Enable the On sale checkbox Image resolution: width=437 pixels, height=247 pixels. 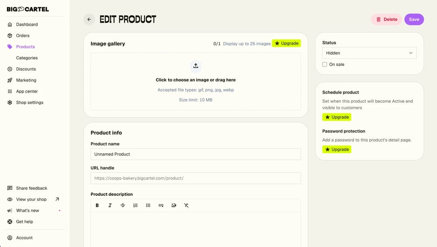(x=325, y=65)
